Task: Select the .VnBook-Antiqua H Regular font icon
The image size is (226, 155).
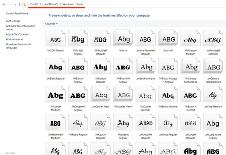Action: [x=168, y=66]
